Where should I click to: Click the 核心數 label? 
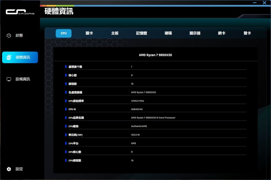[73, 75]
